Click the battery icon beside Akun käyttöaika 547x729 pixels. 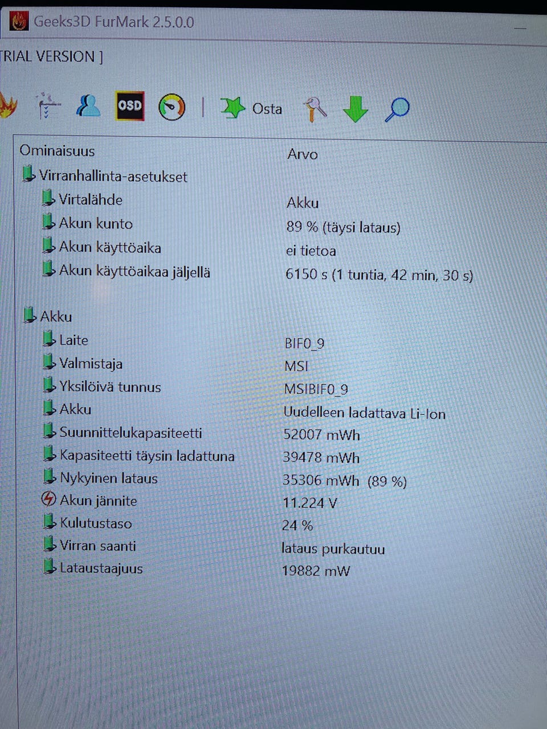[49, 245]
